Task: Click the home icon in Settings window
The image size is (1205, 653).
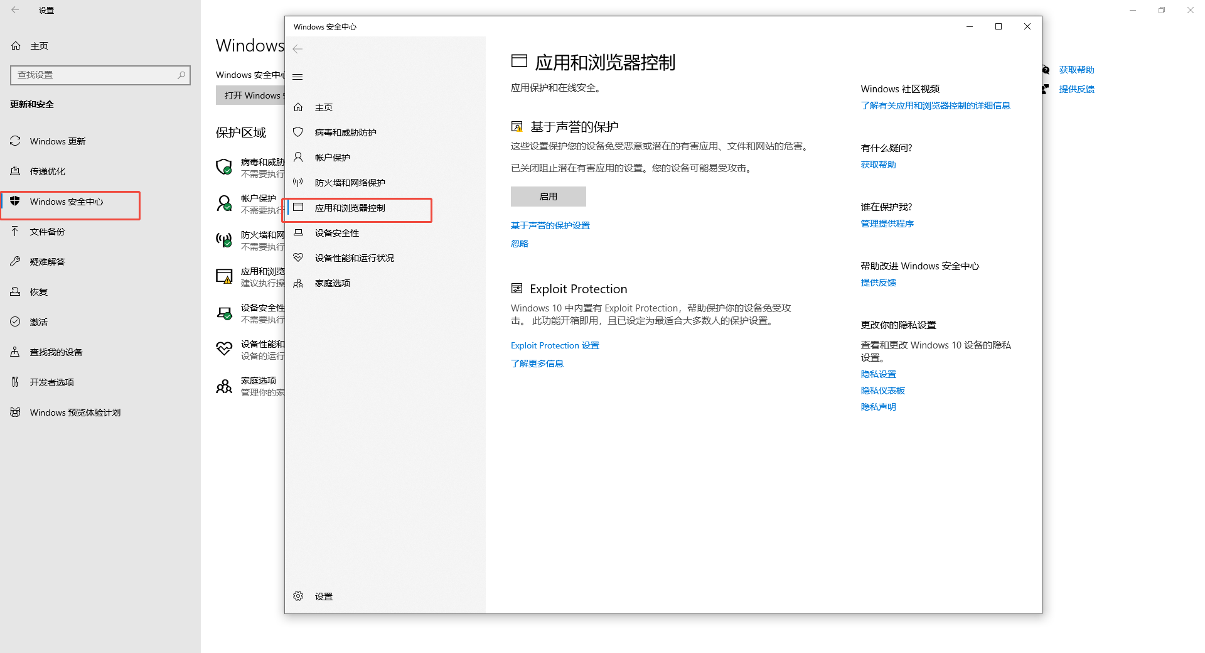Action: tap(16, 46)
